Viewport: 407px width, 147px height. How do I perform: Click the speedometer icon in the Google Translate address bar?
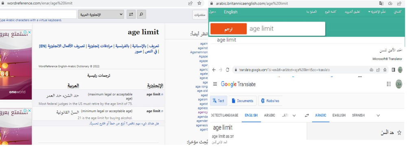coord(372,69)
